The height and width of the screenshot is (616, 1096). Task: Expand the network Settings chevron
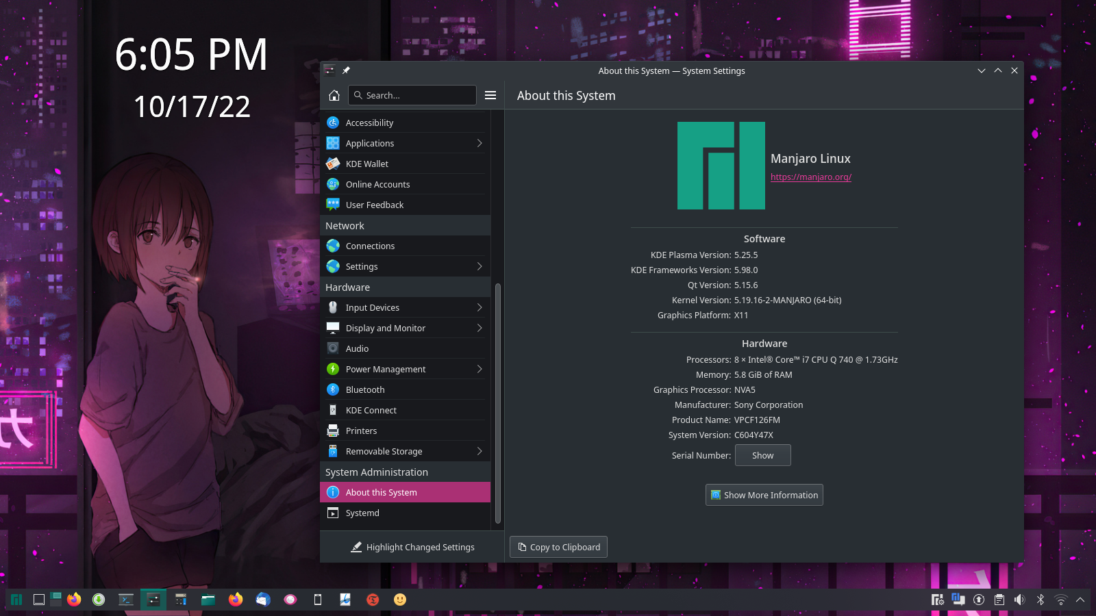480,266
